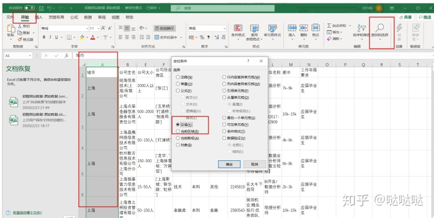The height and width of the screenshot is (218, 434).
Task: Switch to Page Layout (页面布局) tab
Action: point(56,17)
